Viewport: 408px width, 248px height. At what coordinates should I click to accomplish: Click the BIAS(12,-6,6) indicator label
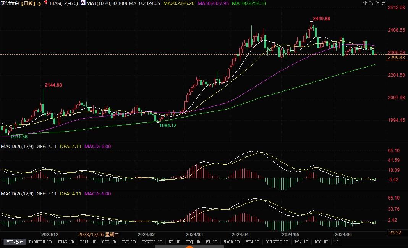click(x=64, y=3)
